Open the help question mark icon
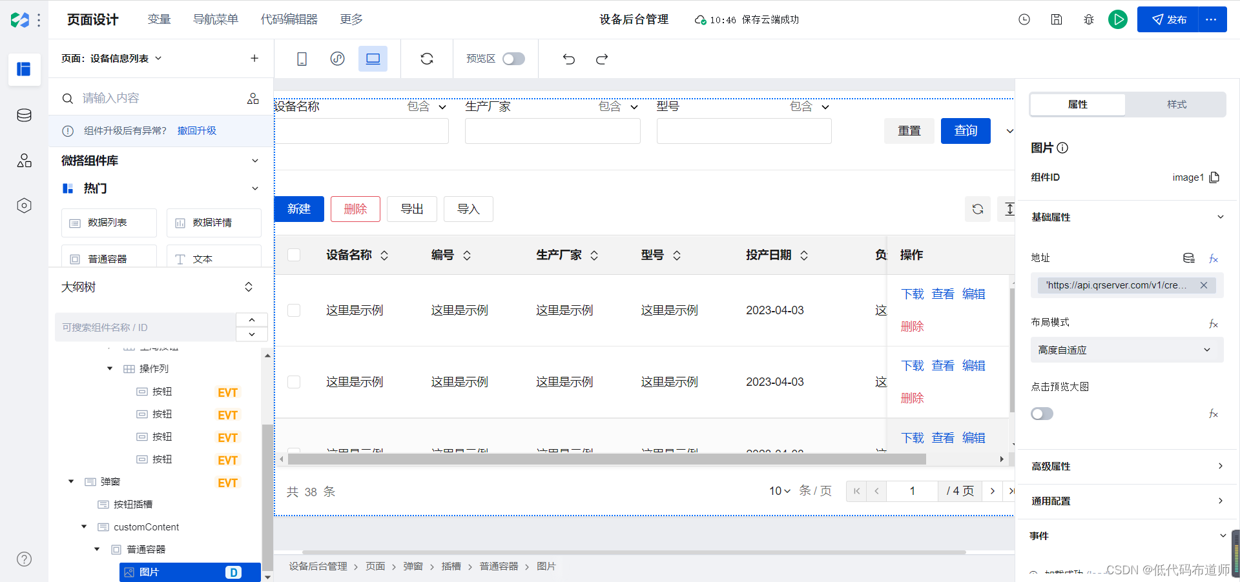Viewport: 1240px width, 582px height. (24, 559)
